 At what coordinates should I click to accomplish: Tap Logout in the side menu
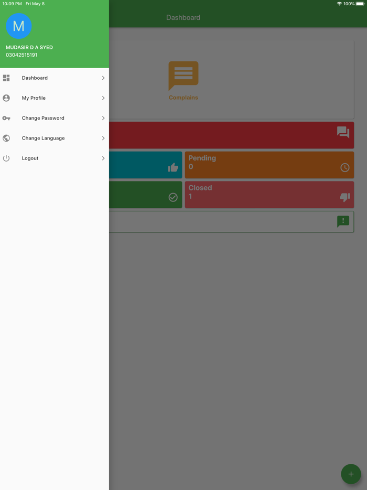pos(55,158)
